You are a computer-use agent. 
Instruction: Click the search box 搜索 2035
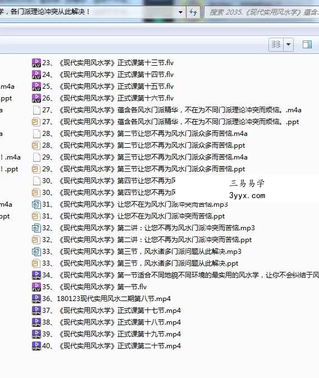coord(262,12)
